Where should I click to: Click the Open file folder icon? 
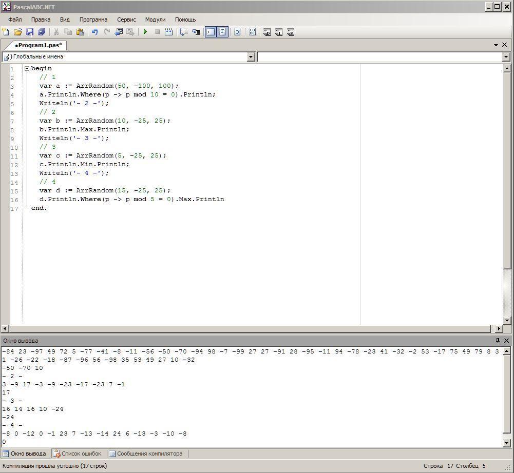point(18,32)
